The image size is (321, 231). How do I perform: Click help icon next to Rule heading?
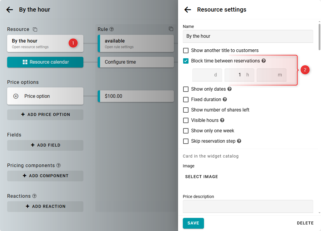tap(112, 29)
